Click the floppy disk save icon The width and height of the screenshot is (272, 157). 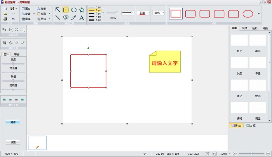click(x=12, y=9)
